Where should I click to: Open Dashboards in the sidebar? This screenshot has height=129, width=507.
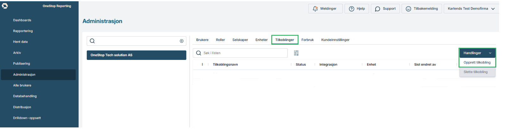pyautogui.click(x=22, y=20)
